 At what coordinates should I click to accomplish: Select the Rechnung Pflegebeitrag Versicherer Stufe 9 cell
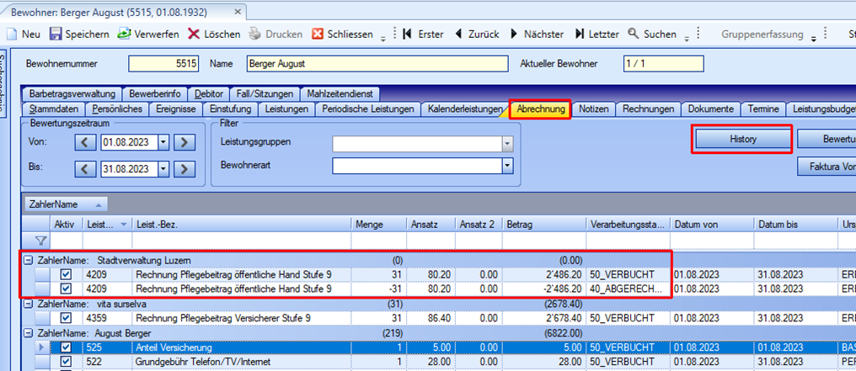coord(241,318)
